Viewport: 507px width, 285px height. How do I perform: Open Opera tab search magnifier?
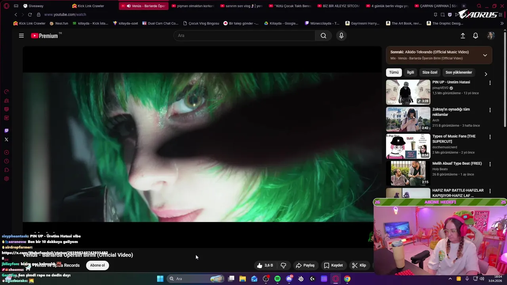(x=479, y=6)
